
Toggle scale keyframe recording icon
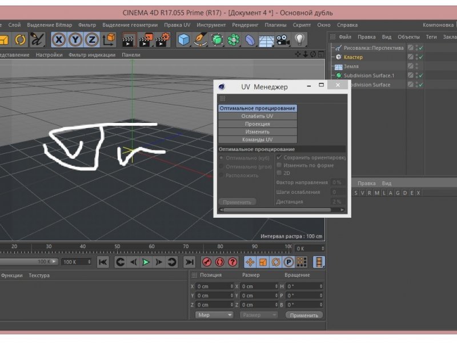(x=263, y=262)
